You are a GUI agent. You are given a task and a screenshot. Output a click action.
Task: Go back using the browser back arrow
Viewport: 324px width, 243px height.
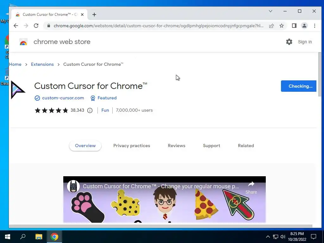pos(16,26)
